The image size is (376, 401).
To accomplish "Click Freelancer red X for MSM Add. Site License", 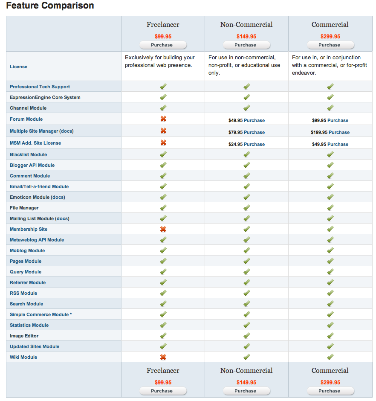I will pos(163,143).
